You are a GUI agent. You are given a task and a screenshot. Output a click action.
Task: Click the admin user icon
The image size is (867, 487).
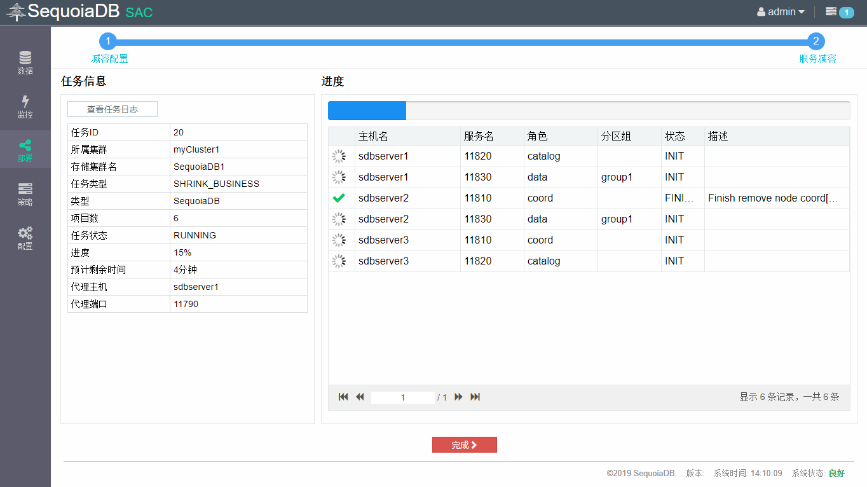click(761, 11)
